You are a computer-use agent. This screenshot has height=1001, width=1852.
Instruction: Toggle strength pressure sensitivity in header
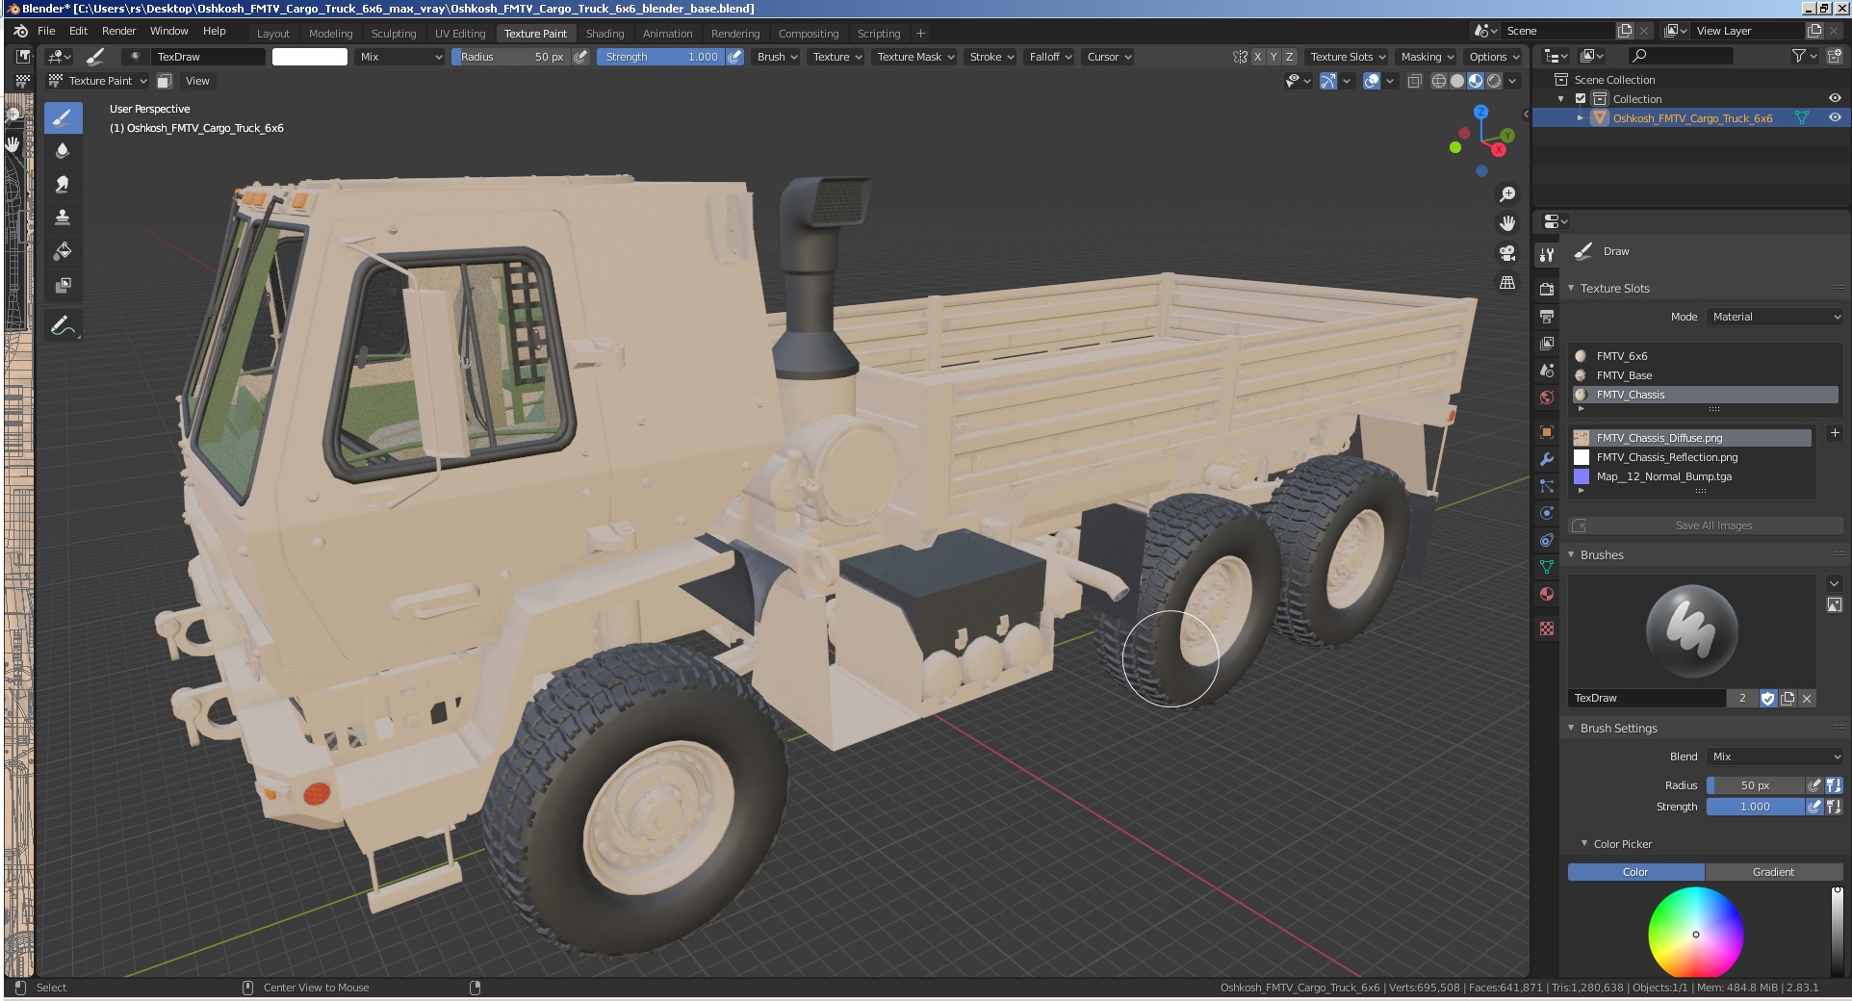(x=734, y=57)
